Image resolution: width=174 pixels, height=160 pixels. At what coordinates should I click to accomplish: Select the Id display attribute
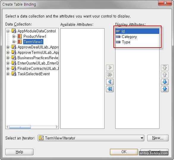[x=137, y=31]
